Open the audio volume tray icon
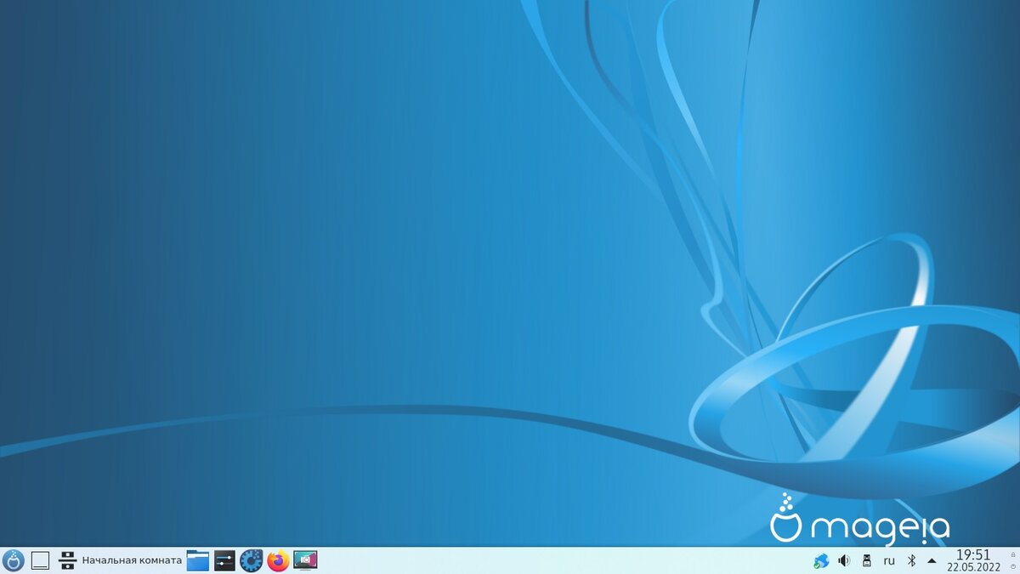1020x574 pixels. click(x=844, y=560)
